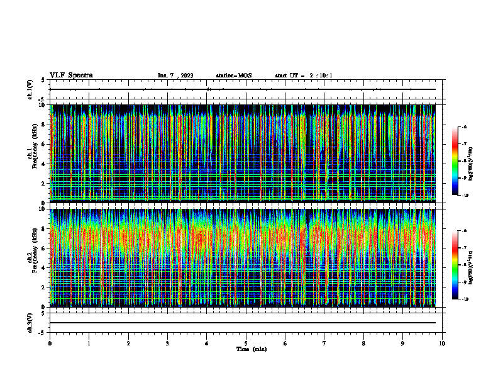The image size is (498, 385).
Task: Click inside the ch.1 spectrogram panel
Action: (x=243, y=153)
